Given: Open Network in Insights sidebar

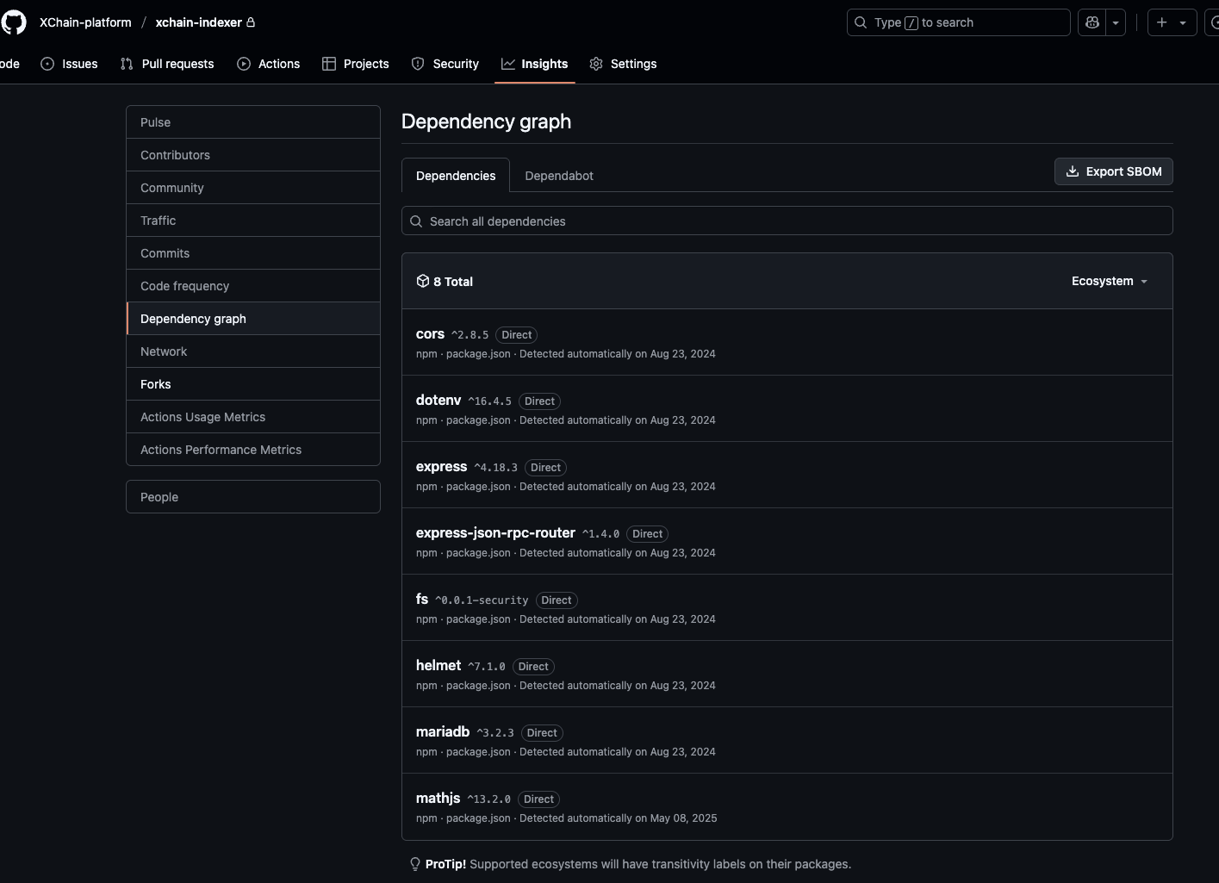Looking at the screenshot, I should [x=253, y=351].
